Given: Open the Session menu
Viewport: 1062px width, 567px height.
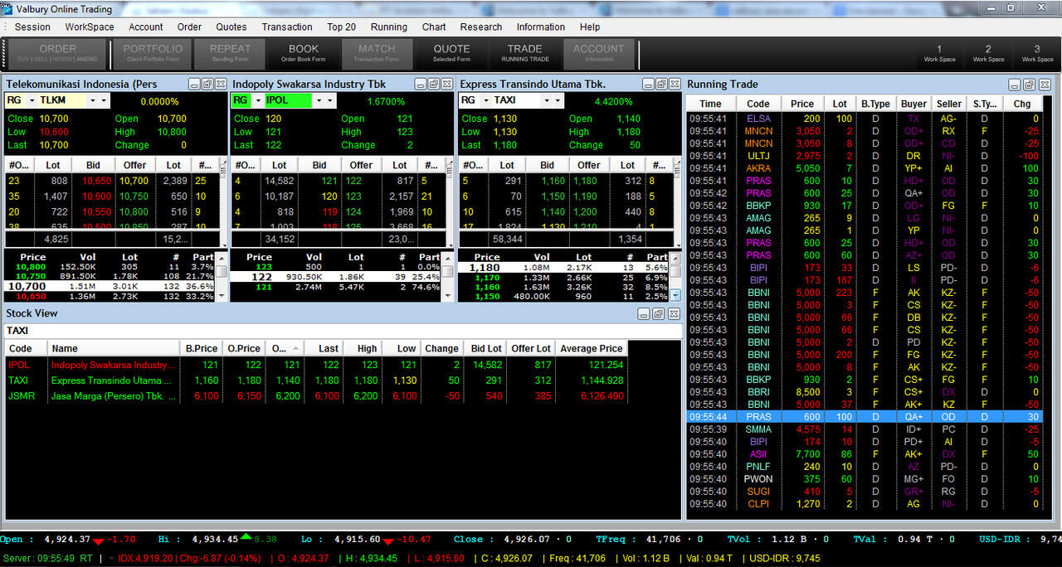Looking at the screenshot, I should click(x=32, y=27).
